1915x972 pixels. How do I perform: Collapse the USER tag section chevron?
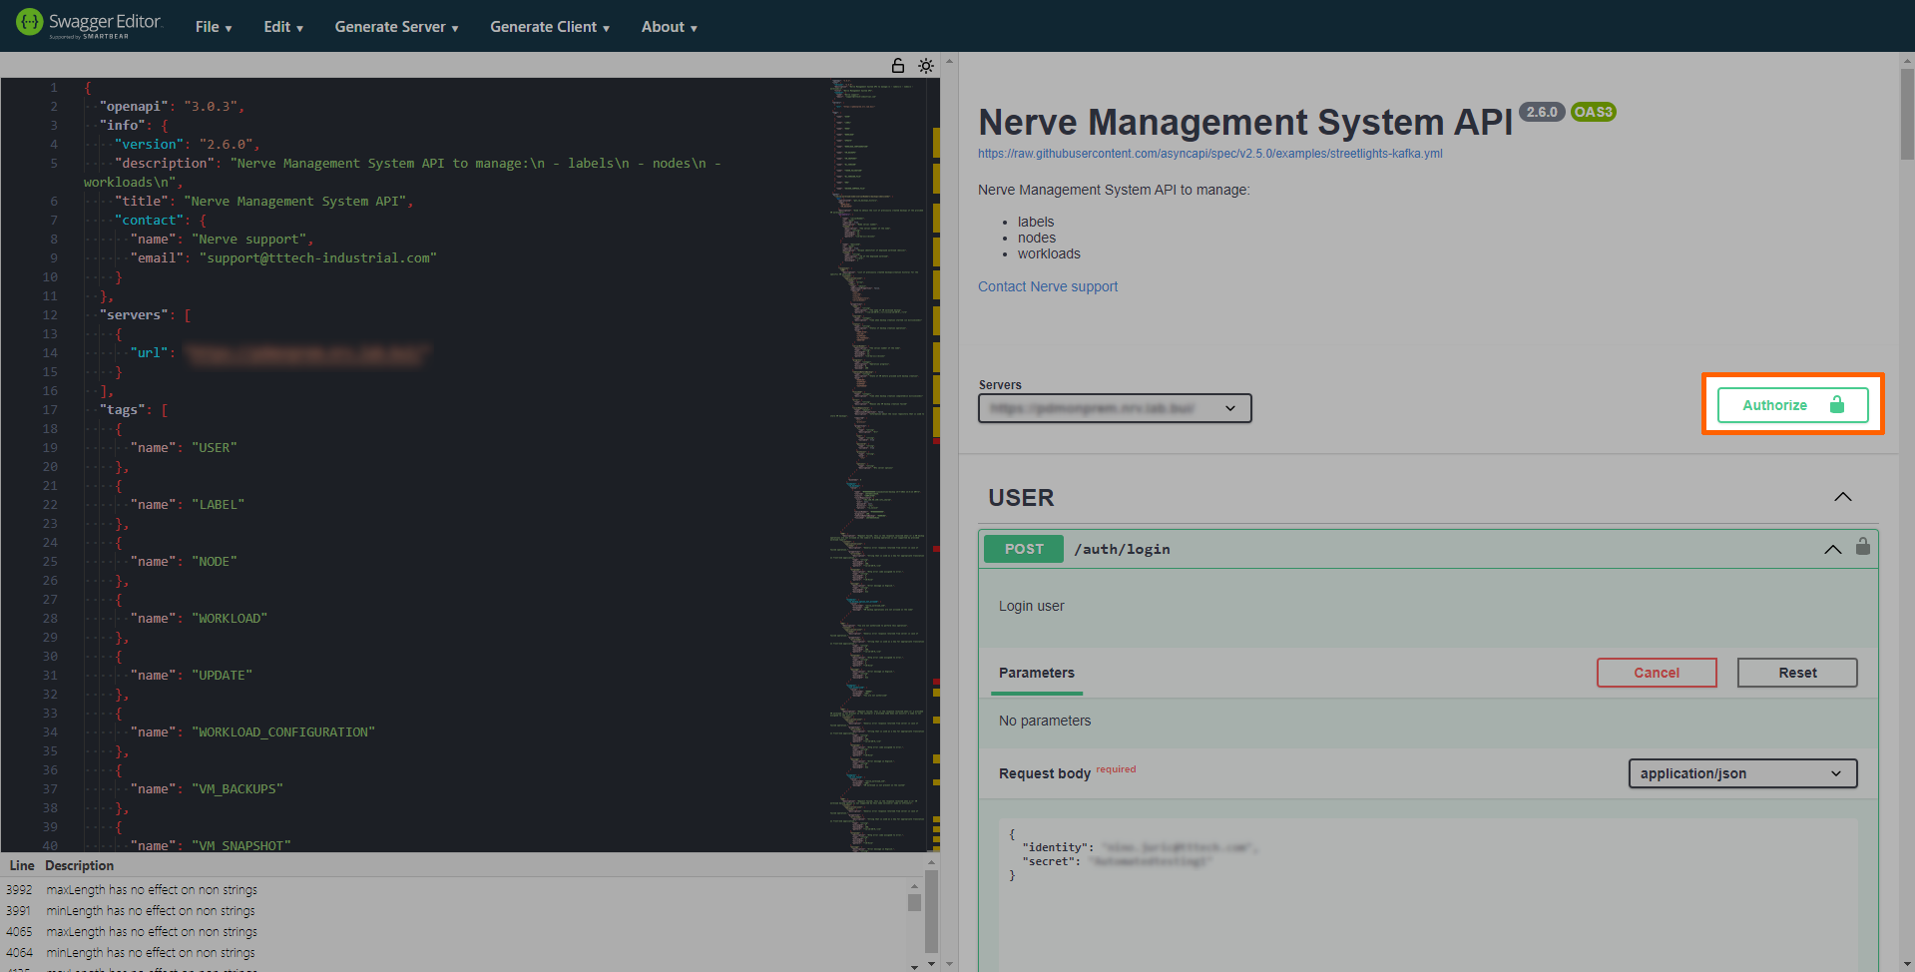coord(1842,497)
